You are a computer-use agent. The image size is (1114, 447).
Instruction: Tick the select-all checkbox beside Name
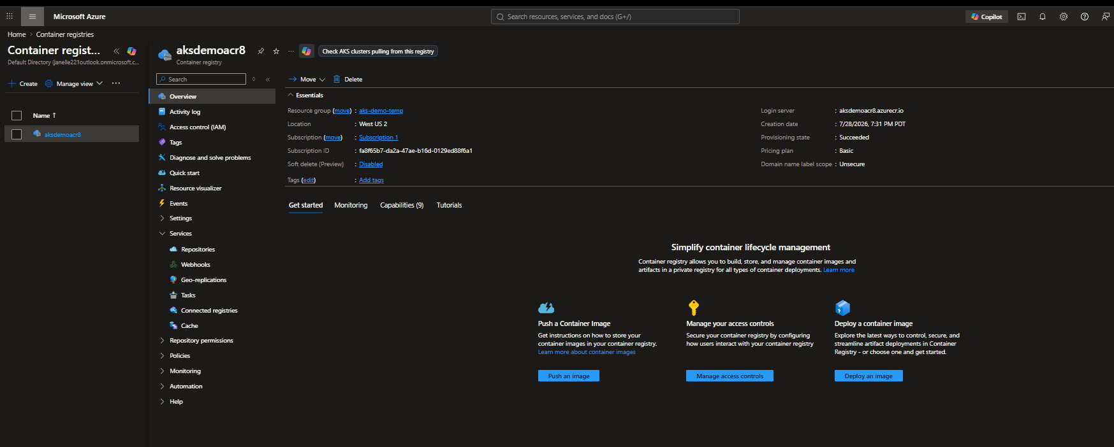click(17, 115)
